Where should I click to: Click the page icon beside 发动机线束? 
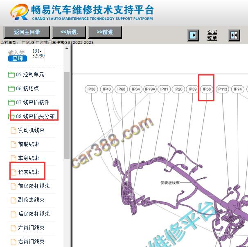point(14,130)
